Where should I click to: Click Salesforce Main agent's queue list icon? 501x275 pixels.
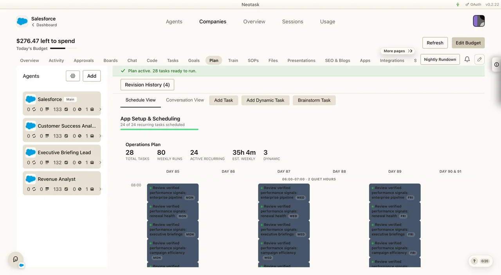pyautogui.click(x=47, y=109)
